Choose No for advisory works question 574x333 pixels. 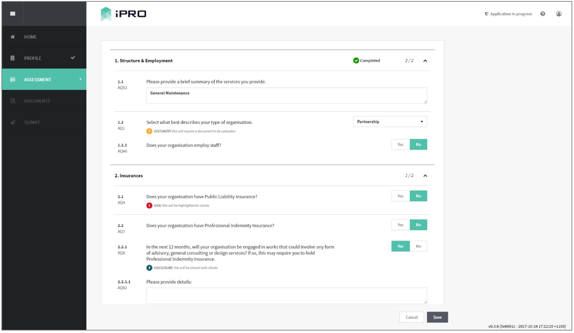pyautogui.click(x=419, y=246)
